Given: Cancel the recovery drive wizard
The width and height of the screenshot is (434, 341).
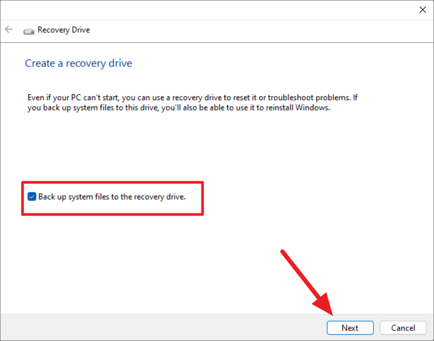Looking at the screenshot, I should point(403,328).
